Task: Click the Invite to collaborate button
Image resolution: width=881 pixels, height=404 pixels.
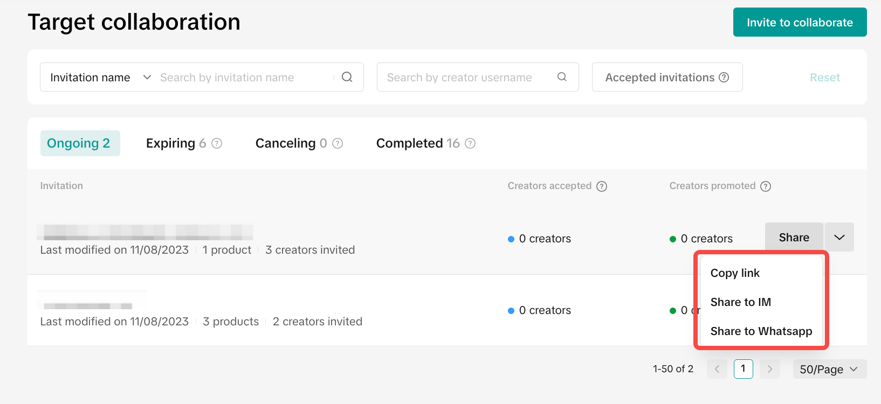Action: [800, 23]
